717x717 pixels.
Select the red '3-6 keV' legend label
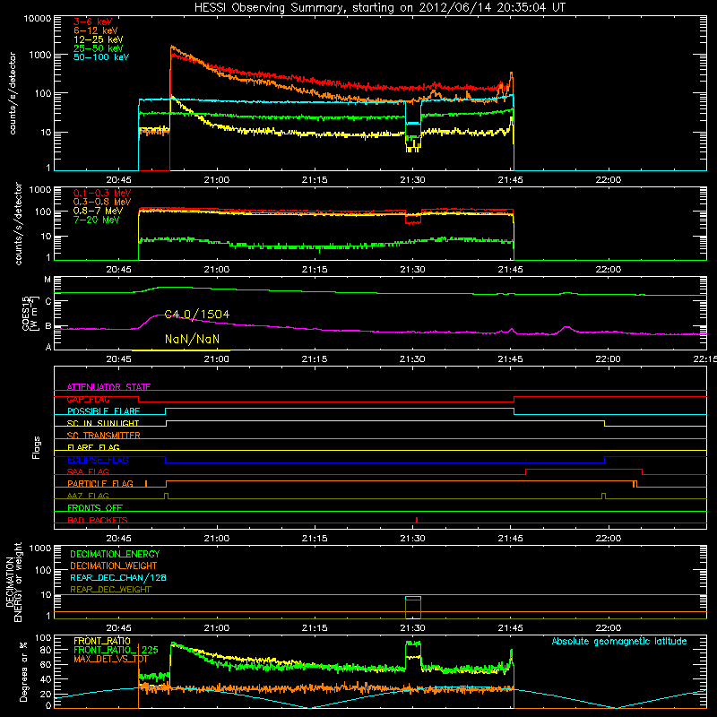pos(93,22)
